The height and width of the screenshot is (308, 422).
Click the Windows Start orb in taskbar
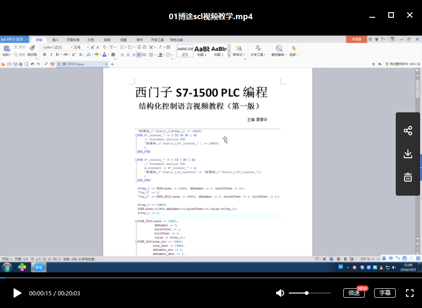7,267
